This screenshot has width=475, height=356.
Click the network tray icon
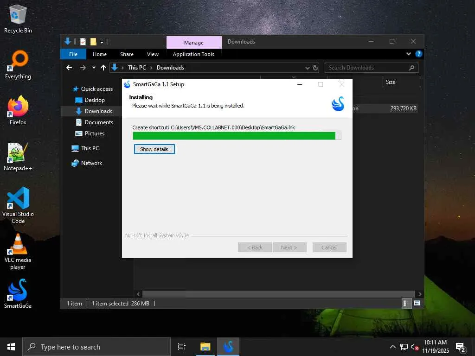(404, 347)
